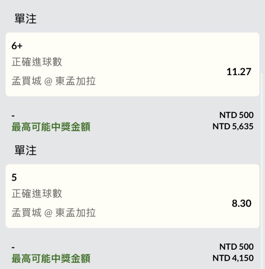Click the 11.27 odds value
The width and height of the screenshot is (265, 269).
point(239,72)
